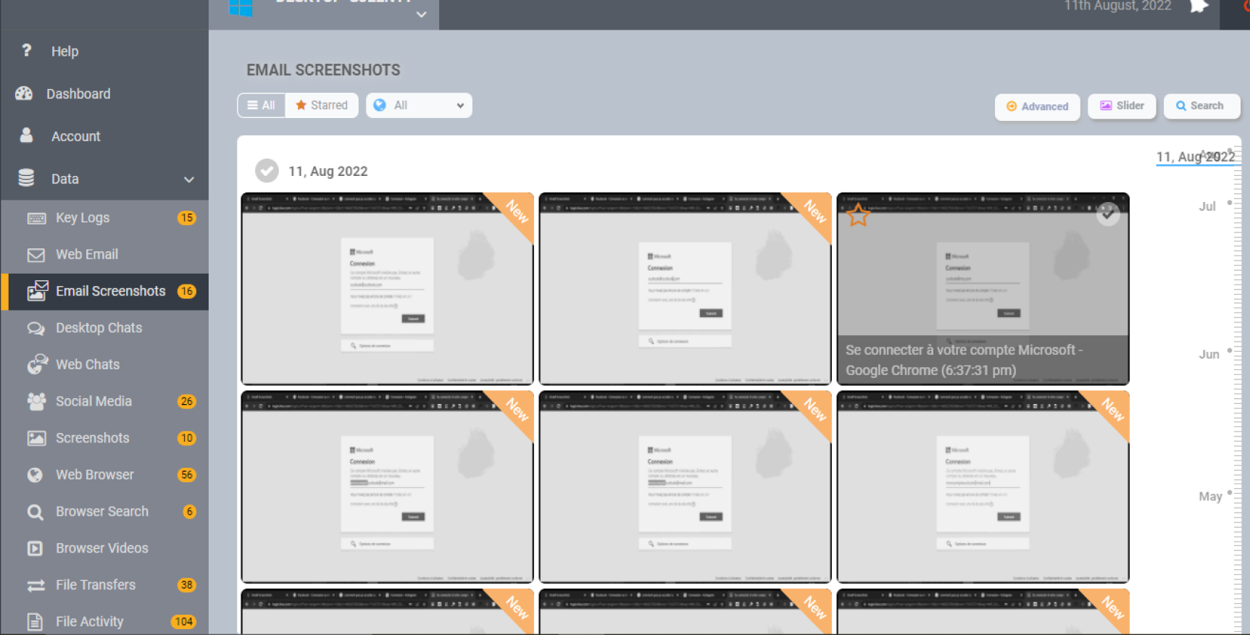Click the File Activity 104 badge

click(x=183, y=621)
